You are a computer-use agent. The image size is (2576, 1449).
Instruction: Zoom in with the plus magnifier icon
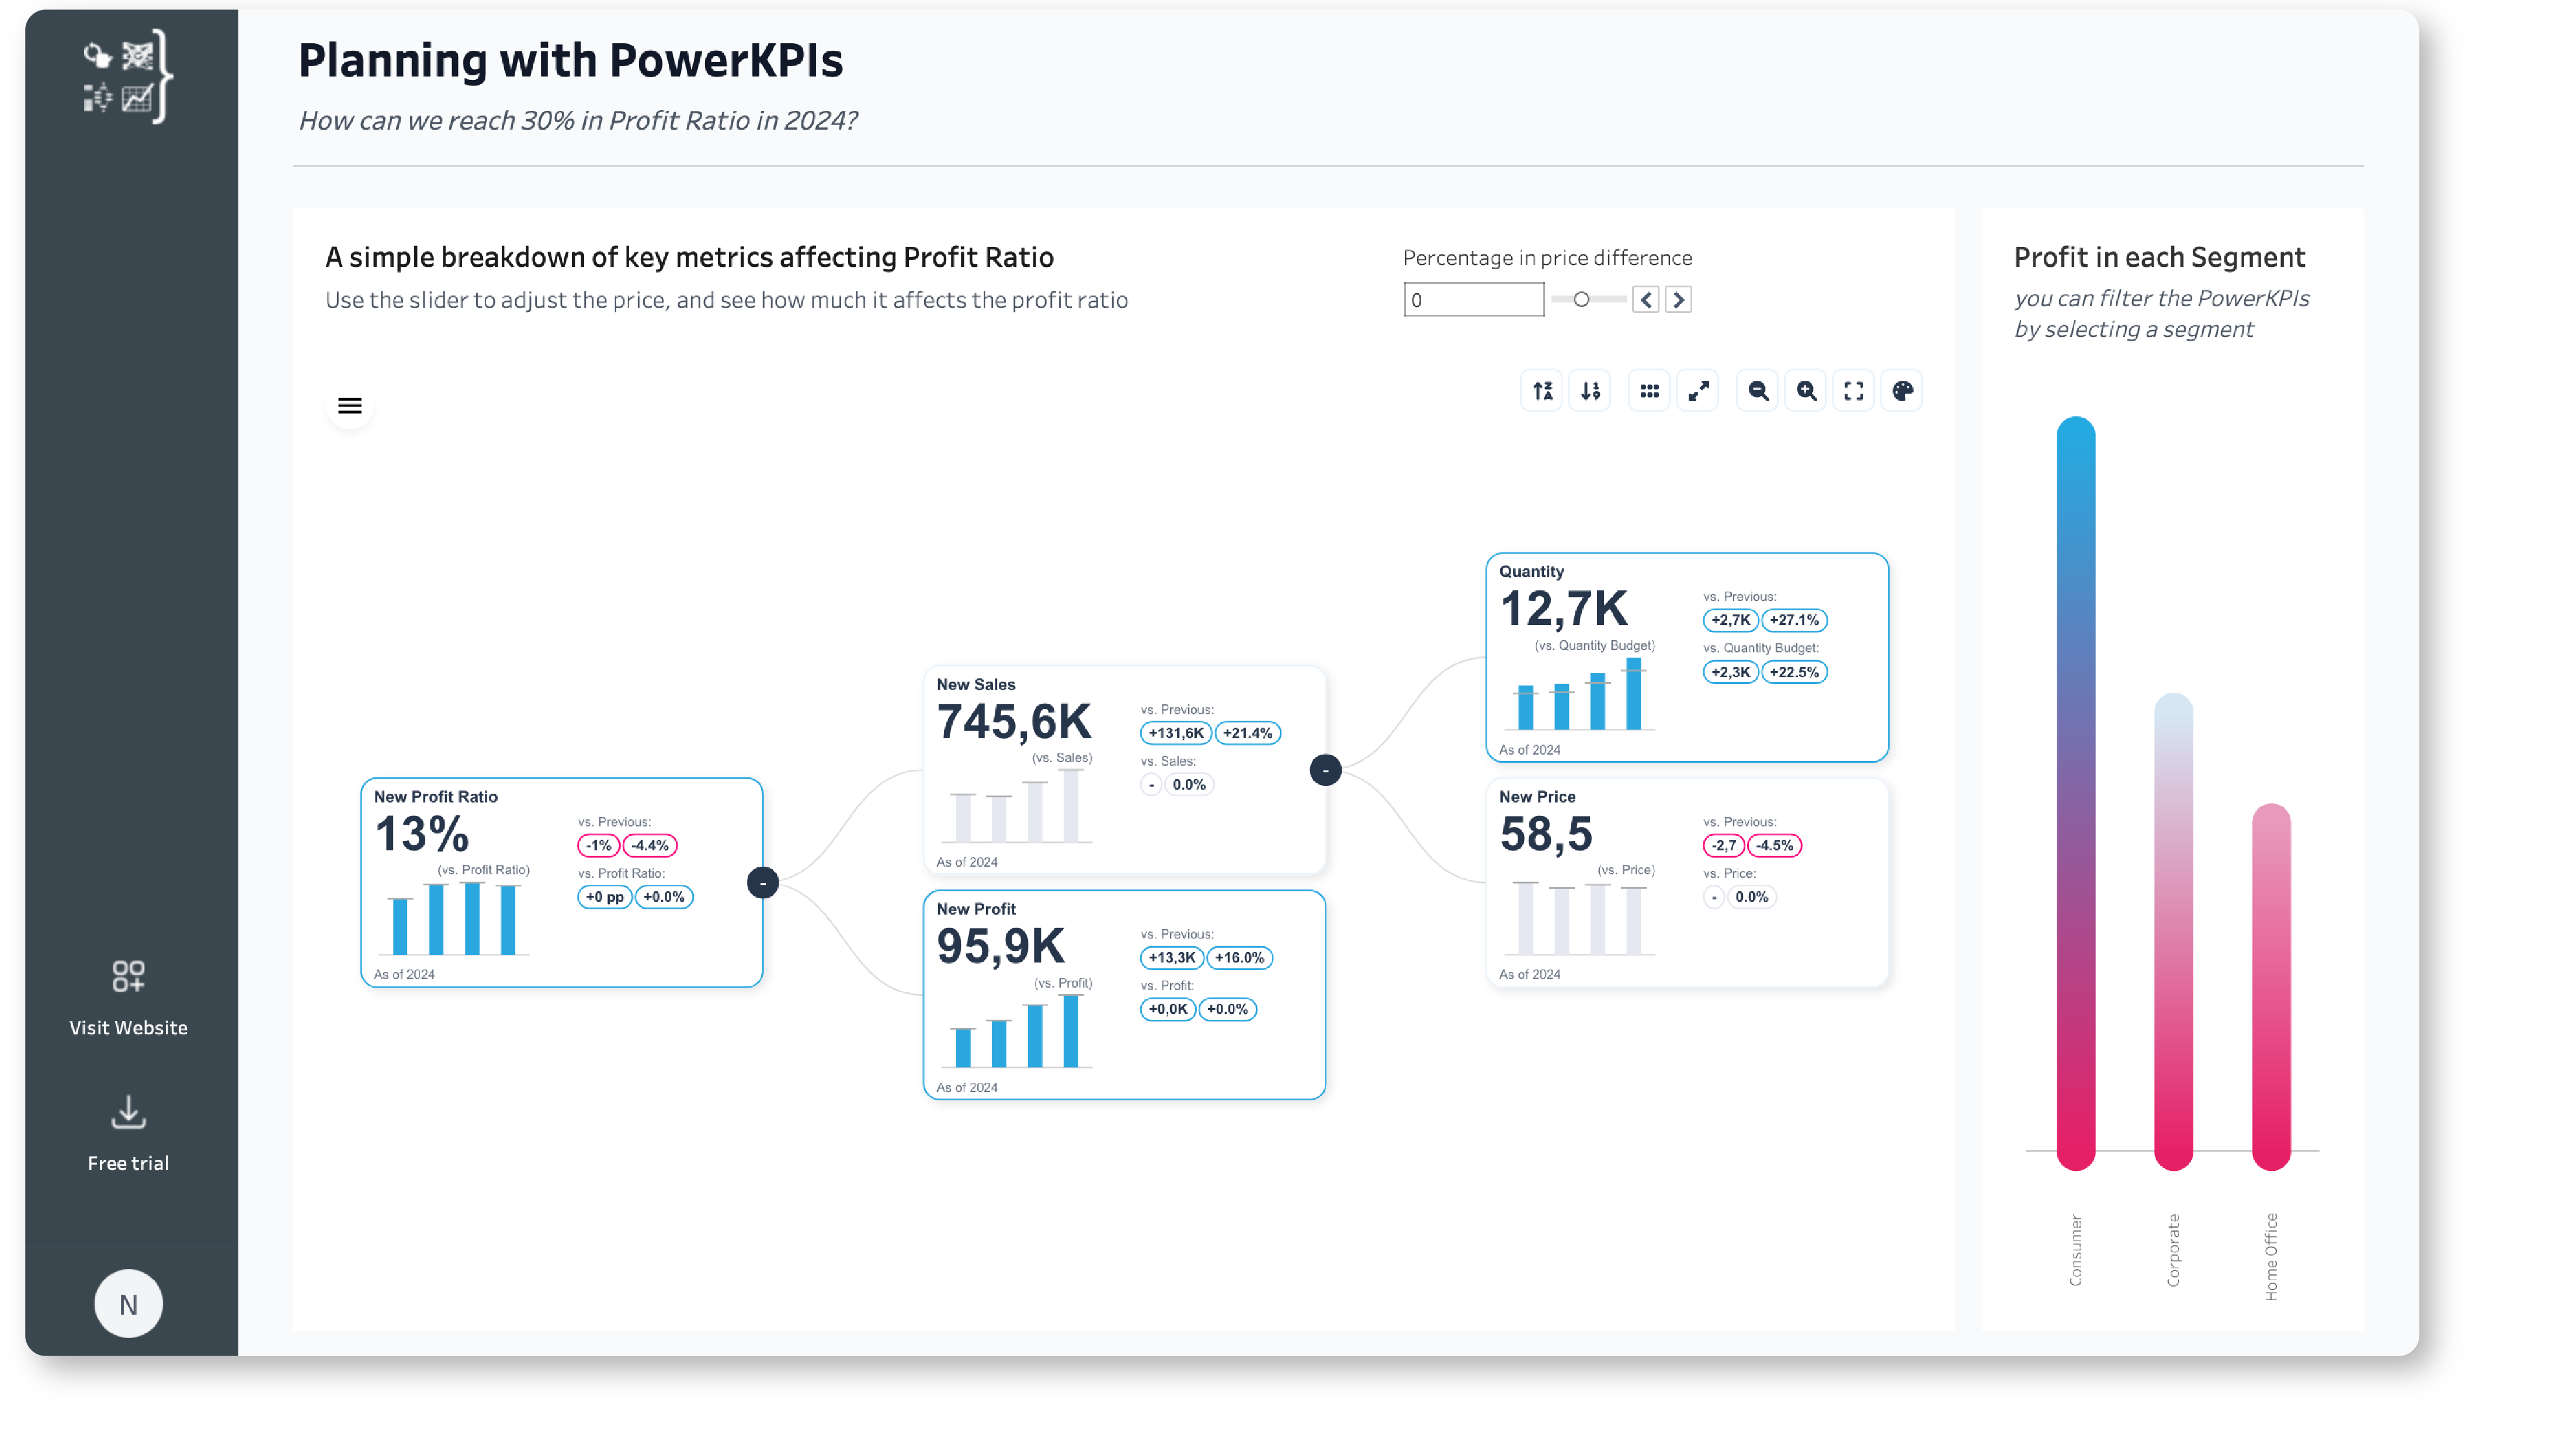click(1806, 391)
